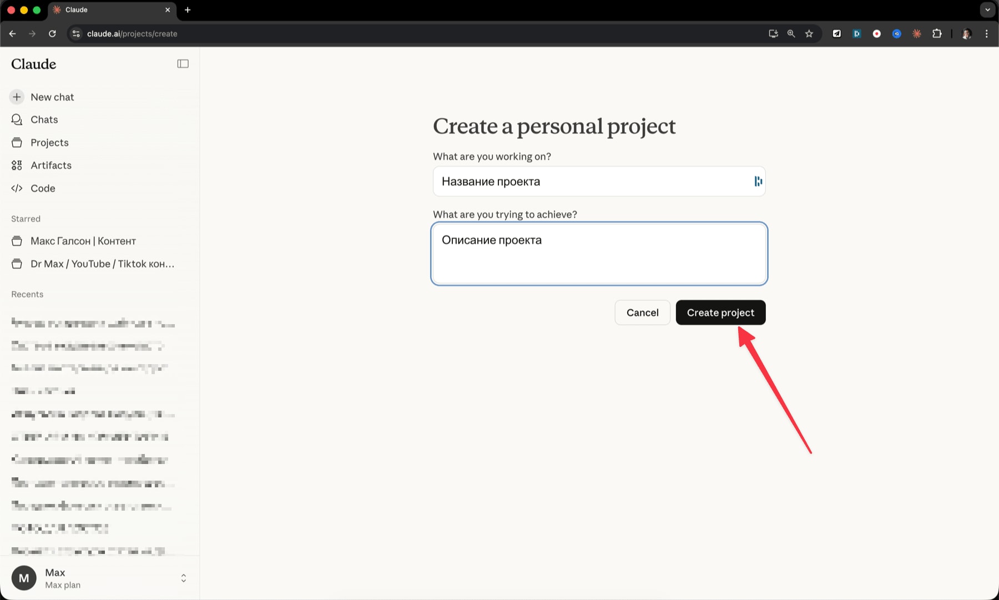This screenshot has height=600, width=999.
Task: Click the Projects folder icon in sidebar
Action: 17,143
